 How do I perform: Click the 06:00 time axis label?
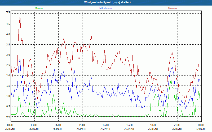[58, 125]
